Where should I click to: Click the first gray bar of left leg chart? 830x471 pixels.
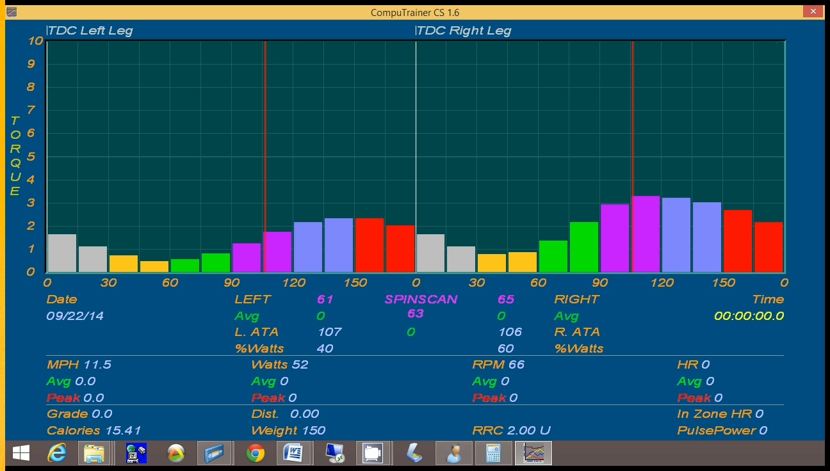point(62,253)
